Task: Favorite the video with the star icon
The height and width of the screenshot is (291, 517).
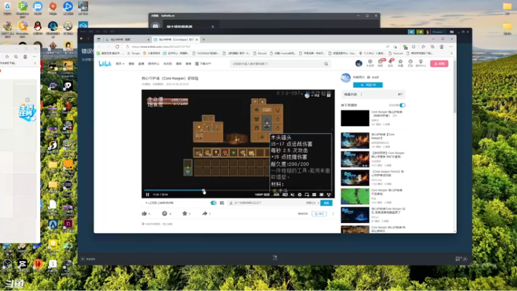Action: pos(185,213)
